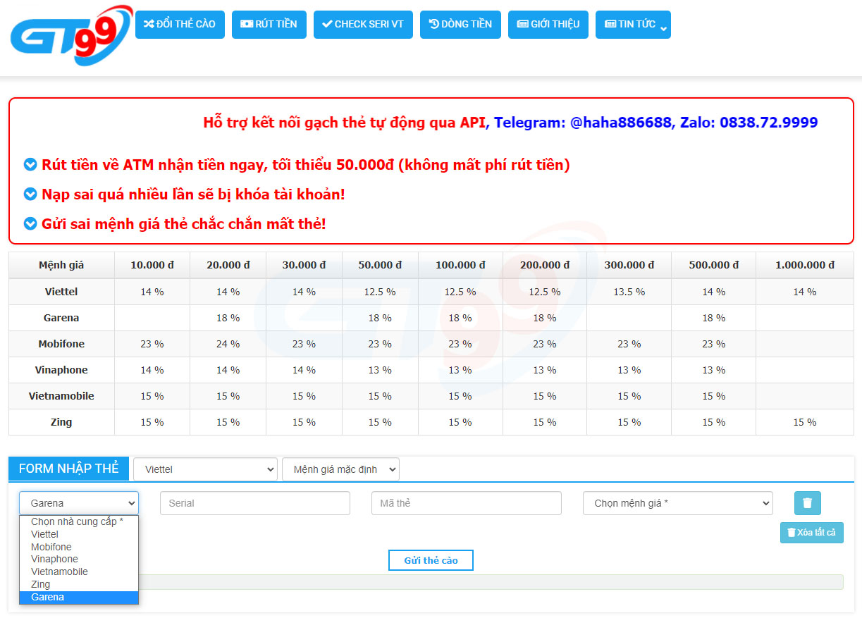Screen dimensions: 862x618
Task: Click chevron icon beside Nạp sai notice
Action: (x=30, y=194)
